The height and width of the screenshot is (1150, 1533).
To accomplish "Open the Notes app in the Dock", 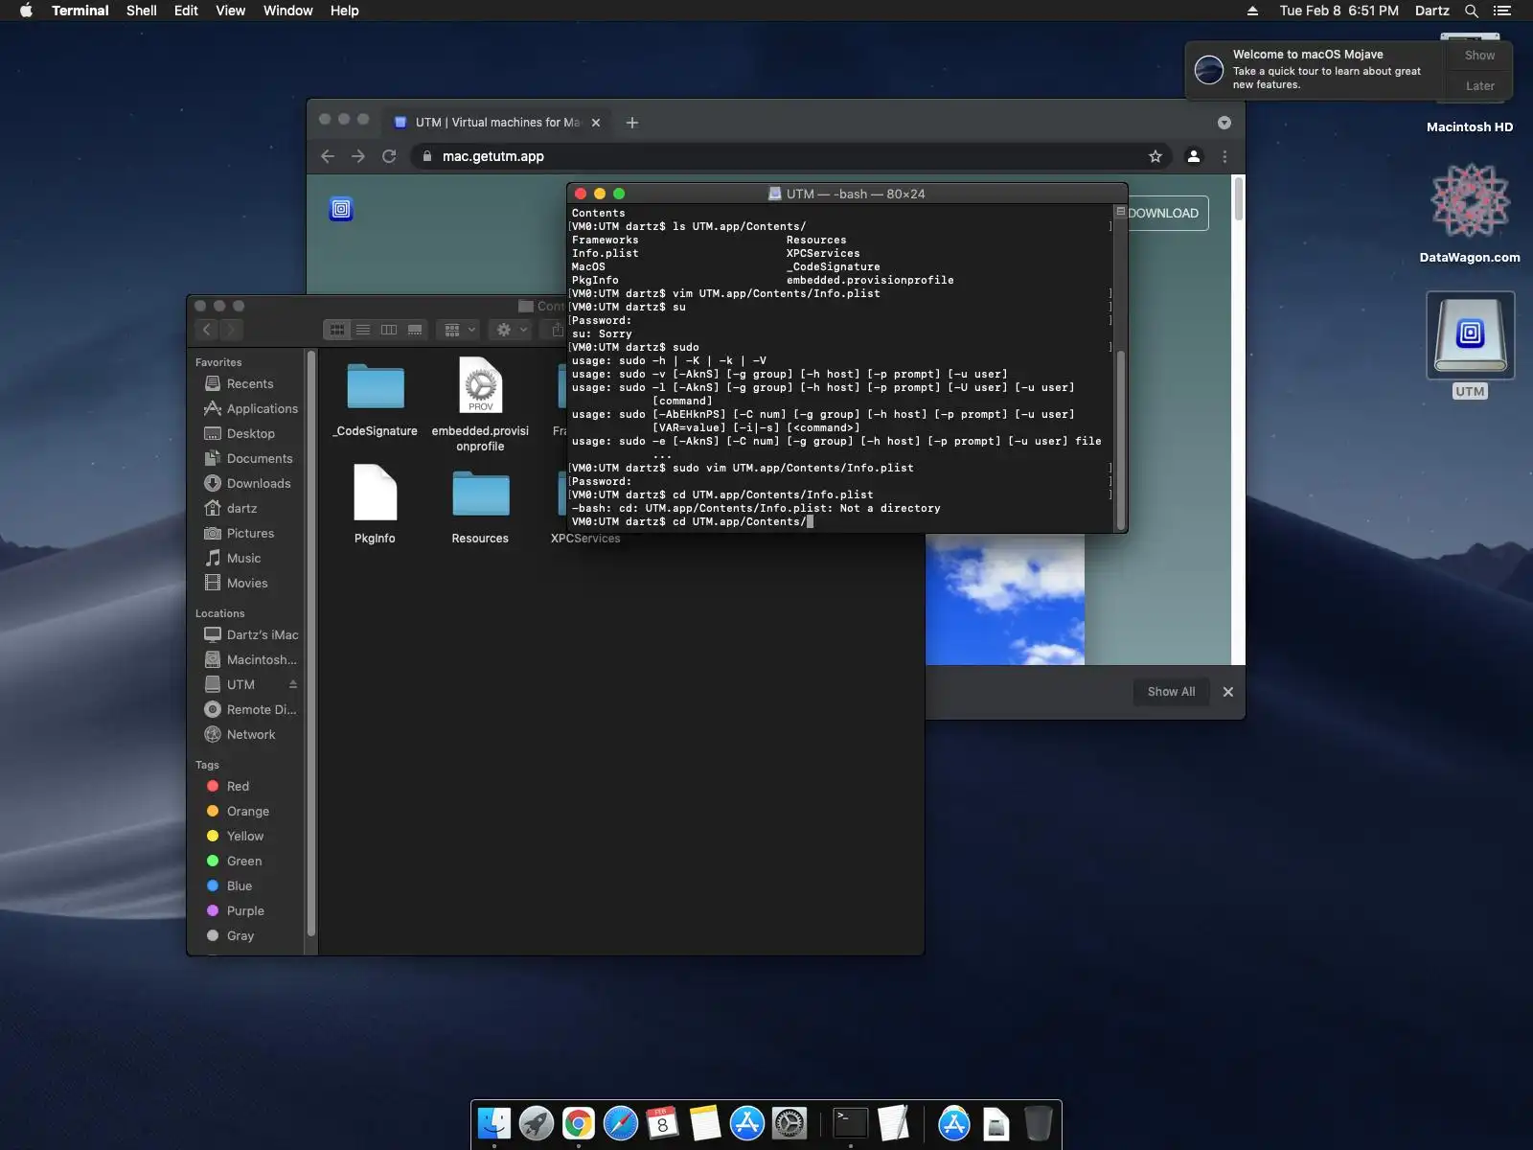I will click(705, 1123).
